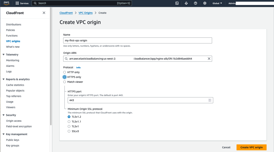Click into the Origin ARN field
The height and width of the screenshot is (152, 274).
pos(138,59)
